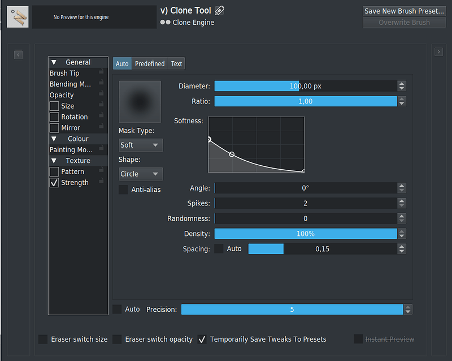452x361 pixels.
Task: Switch to the Text brush tip tab
Action: pos(176,63)
